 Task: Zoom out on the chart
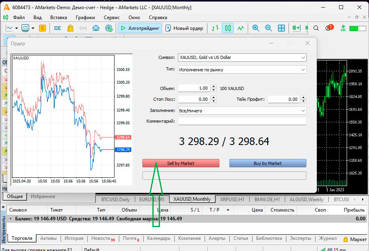(268, 28)
